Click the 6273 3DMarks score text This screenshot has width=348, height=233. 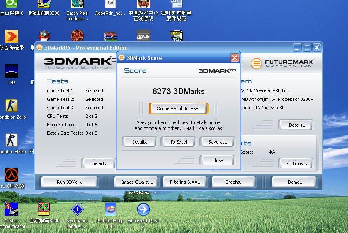click(178, 91)
